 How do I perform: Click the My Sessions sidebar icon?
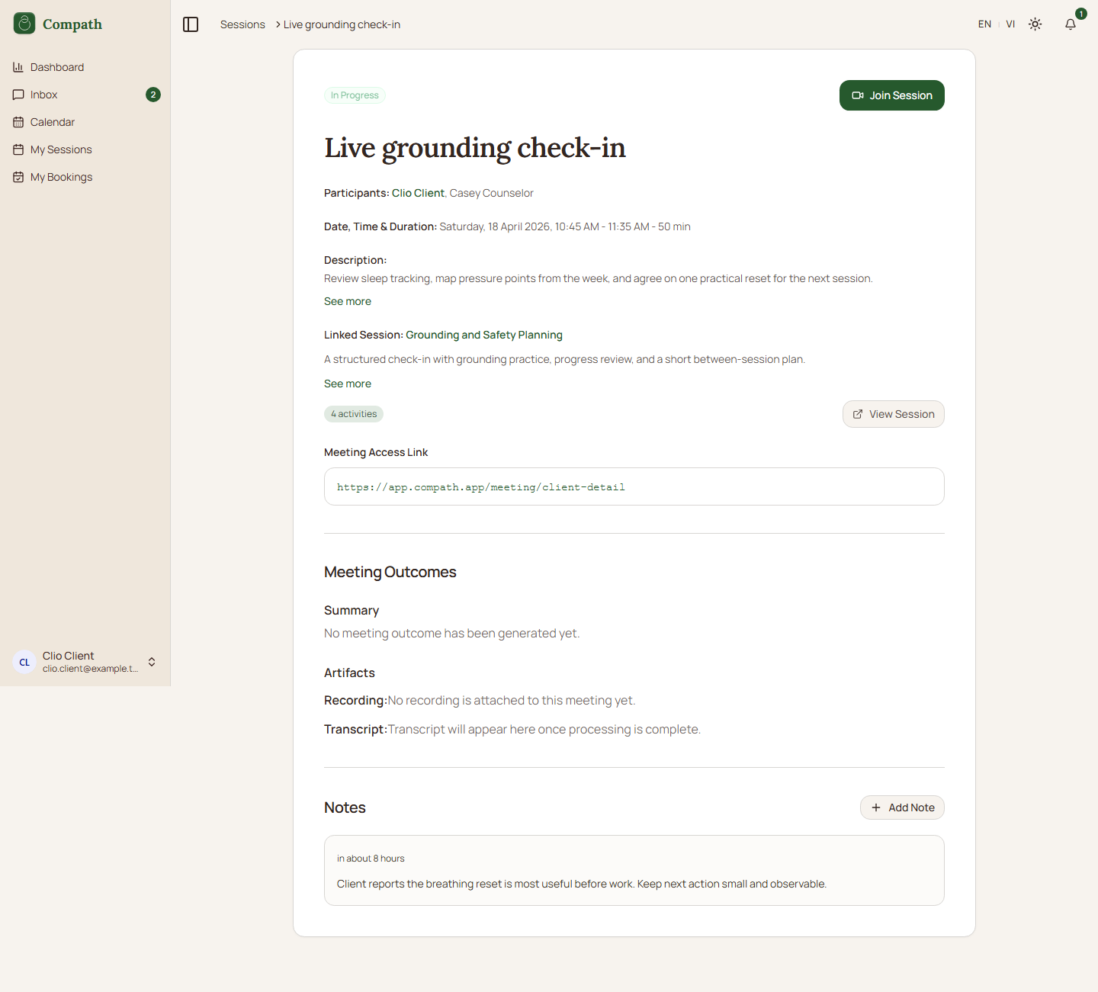(18, 149)
